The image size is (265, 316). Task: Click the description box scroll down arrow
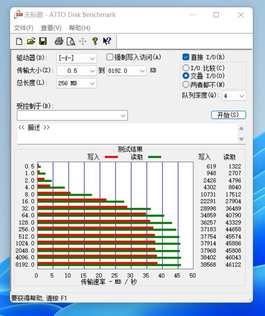(x=241, y=139)
